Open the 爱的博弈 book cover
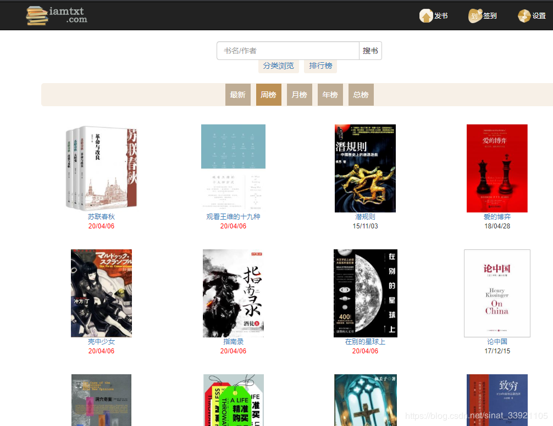The width and height of the screenshot is (553, 426). (497, 168)
